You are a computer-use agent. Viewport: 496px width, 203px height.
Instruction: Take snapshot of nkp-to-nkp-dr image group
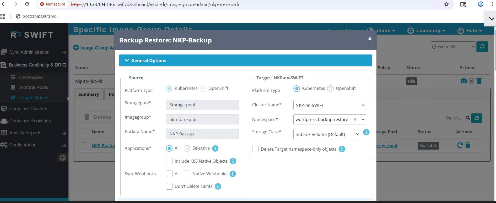pos(463,81)
